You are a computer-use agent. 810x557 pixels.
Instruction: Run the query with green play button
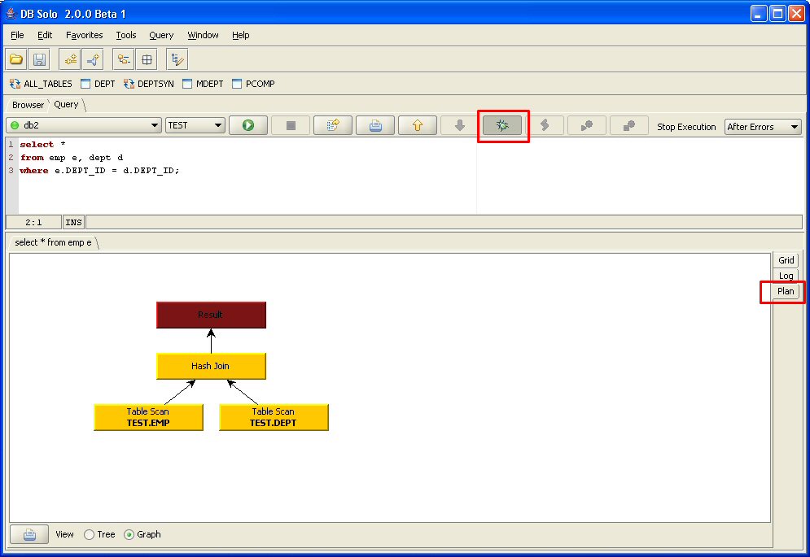click(248, 125)
